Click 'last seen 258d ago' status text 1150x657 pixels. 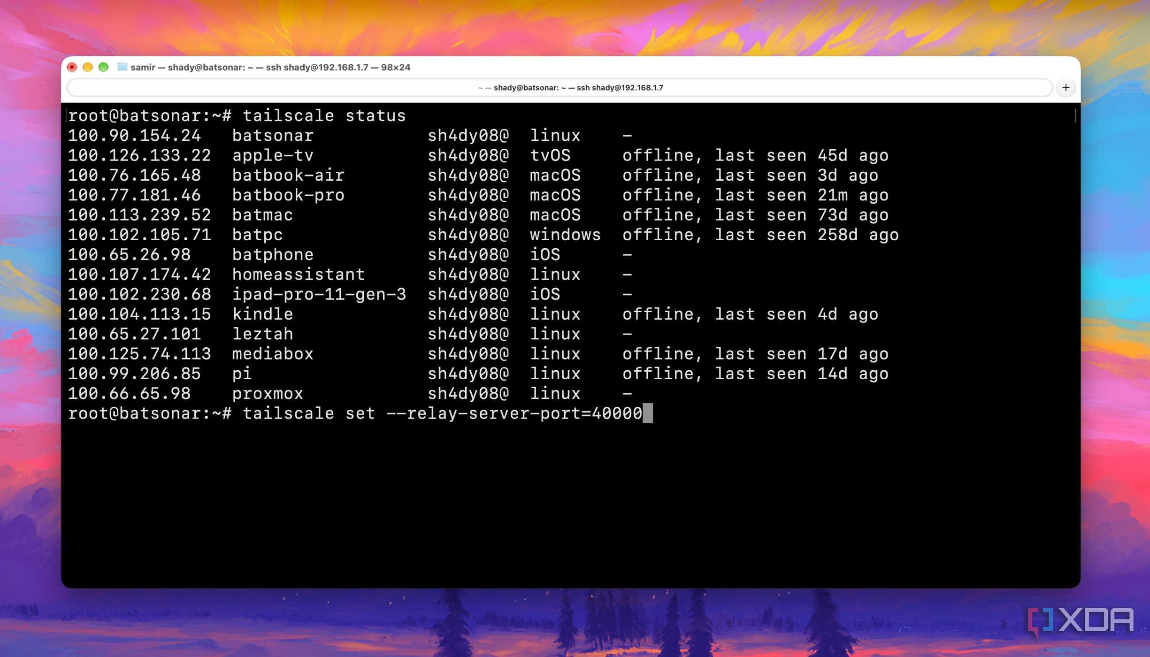(806, 235)
